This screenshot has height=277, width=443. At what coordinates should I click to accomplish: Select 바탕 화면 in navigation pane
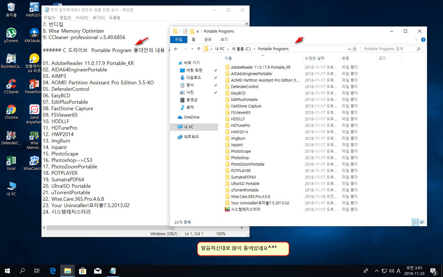coord(194,70)
